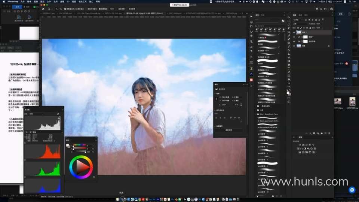Open the blending mode dropdown in Layers

[x=300, y=24]
